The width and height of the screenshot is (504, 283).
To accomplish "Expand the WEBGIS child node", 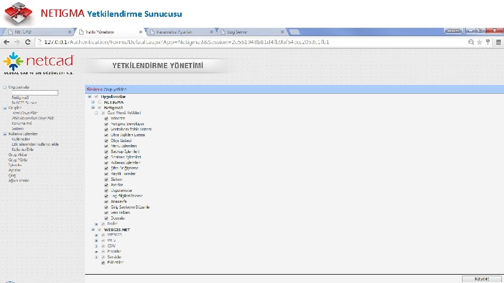I will pyautogui.click(x=96, y=235).
